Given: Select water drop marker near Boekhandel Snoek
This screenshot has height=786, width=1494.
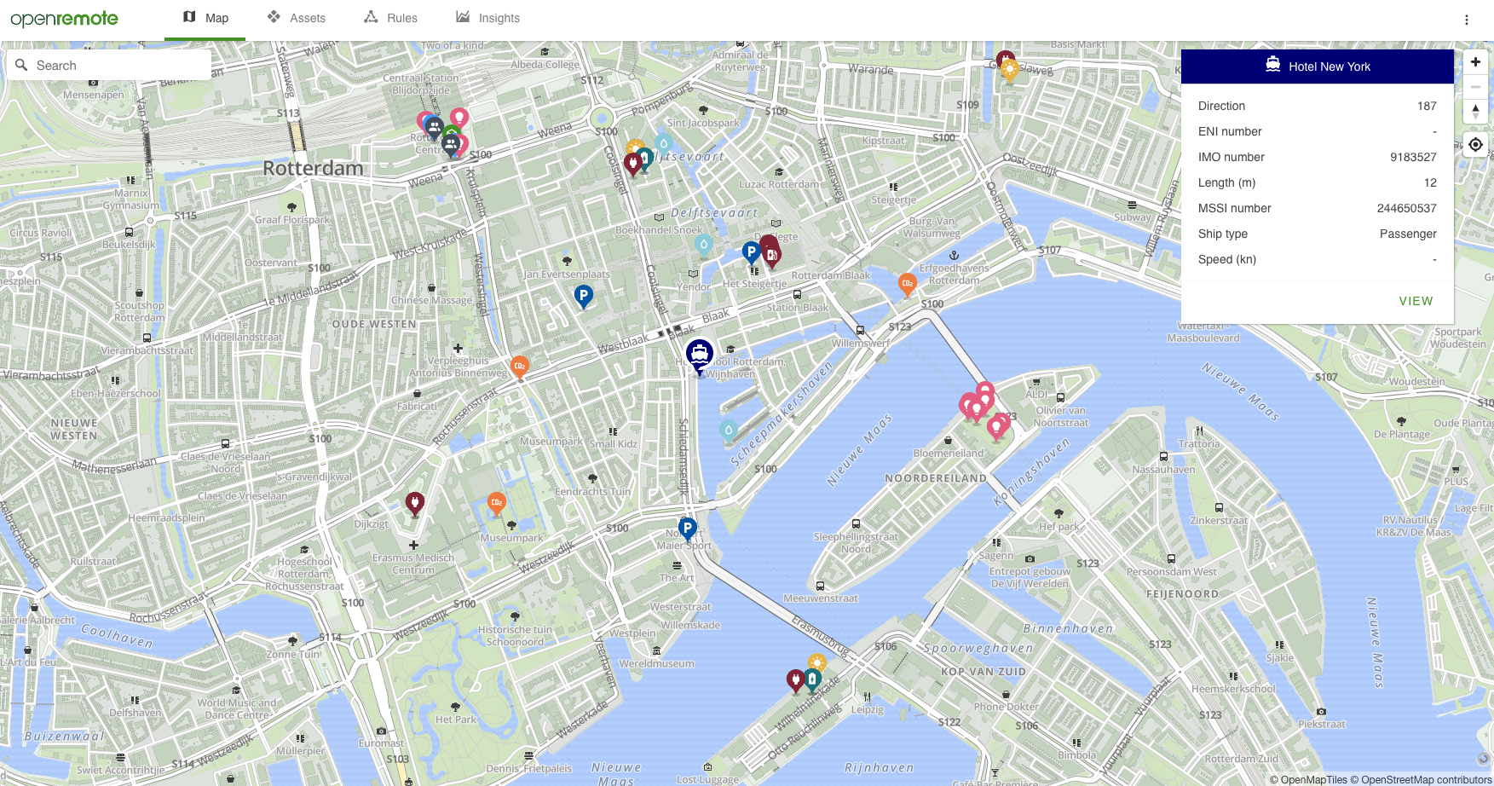Looking at the screenshot, I should pos(703,246).
